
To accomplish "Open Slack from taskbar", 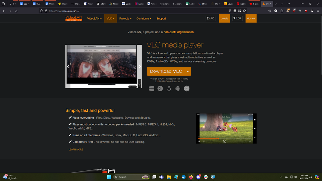I will (x=206, y=177).
